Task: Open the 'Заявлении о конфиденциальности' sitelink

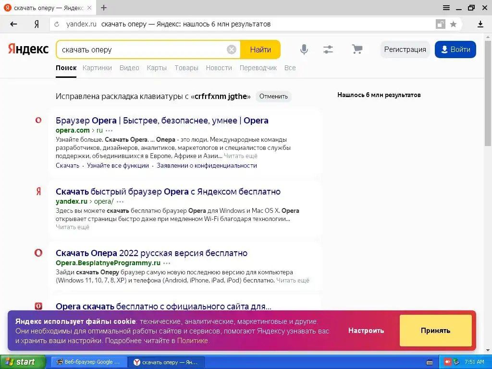Action: [207, 165]
